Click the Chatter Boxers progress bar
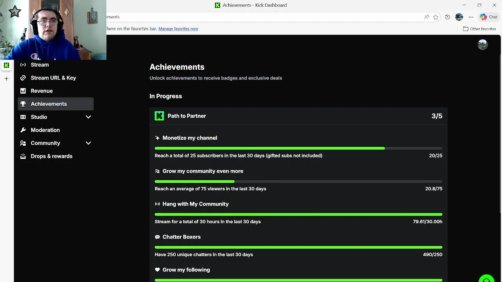 coord(298,247)
